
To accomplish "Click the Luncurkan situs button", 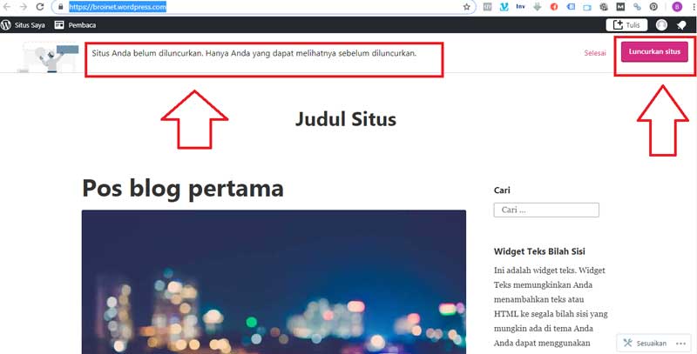I will coord(654,52).
